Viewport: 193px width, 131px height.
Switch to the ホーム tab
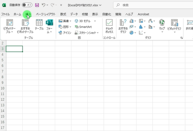17,14
